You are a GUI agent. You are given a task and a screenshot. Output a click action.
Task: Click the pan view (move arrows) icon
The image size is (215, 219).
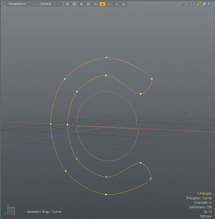point(181,4)
